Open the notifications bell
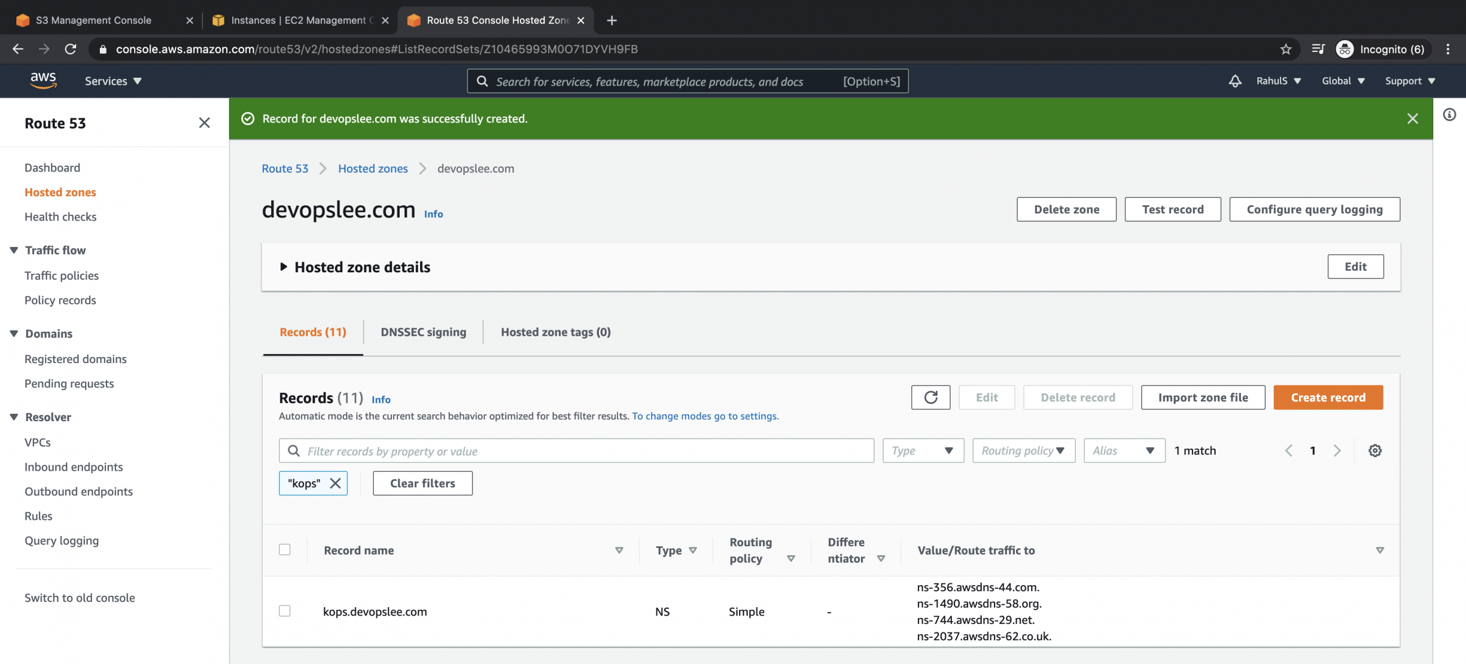 [1234, 81]
